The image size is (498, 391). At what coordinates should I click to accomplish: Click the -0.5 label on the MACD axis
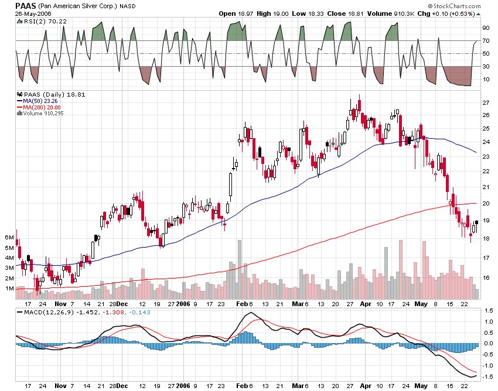pyautogui.click(x=488, y=355)
